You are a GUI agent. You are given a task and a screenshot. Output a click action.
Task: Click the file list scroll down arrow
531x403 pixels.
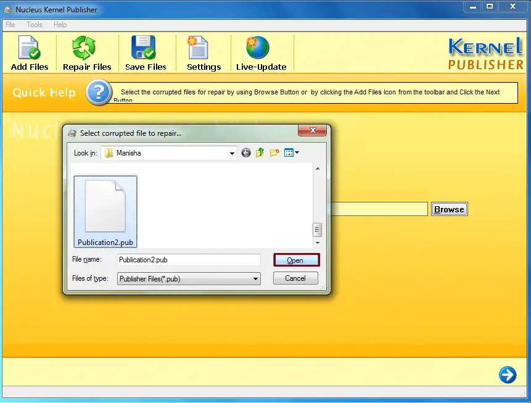pyautogui.click(x=318, y=243)
